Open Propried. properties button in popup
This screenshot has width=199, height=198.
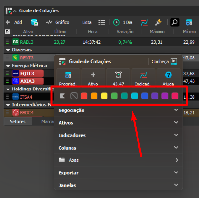tap(68, 78)
